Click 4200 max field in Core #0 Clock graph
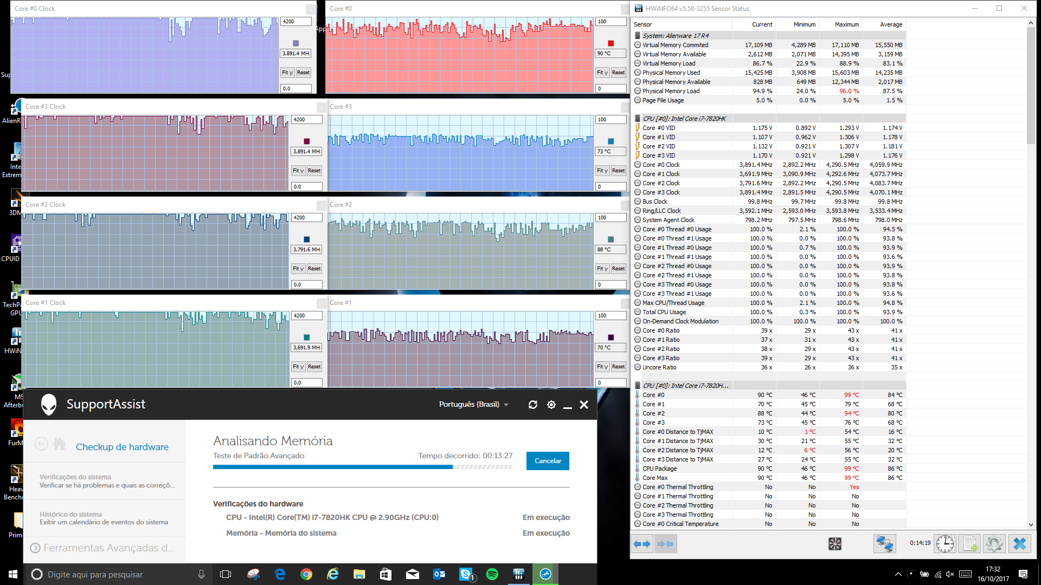Screen dimensions: 1041x585 point(296,22)
